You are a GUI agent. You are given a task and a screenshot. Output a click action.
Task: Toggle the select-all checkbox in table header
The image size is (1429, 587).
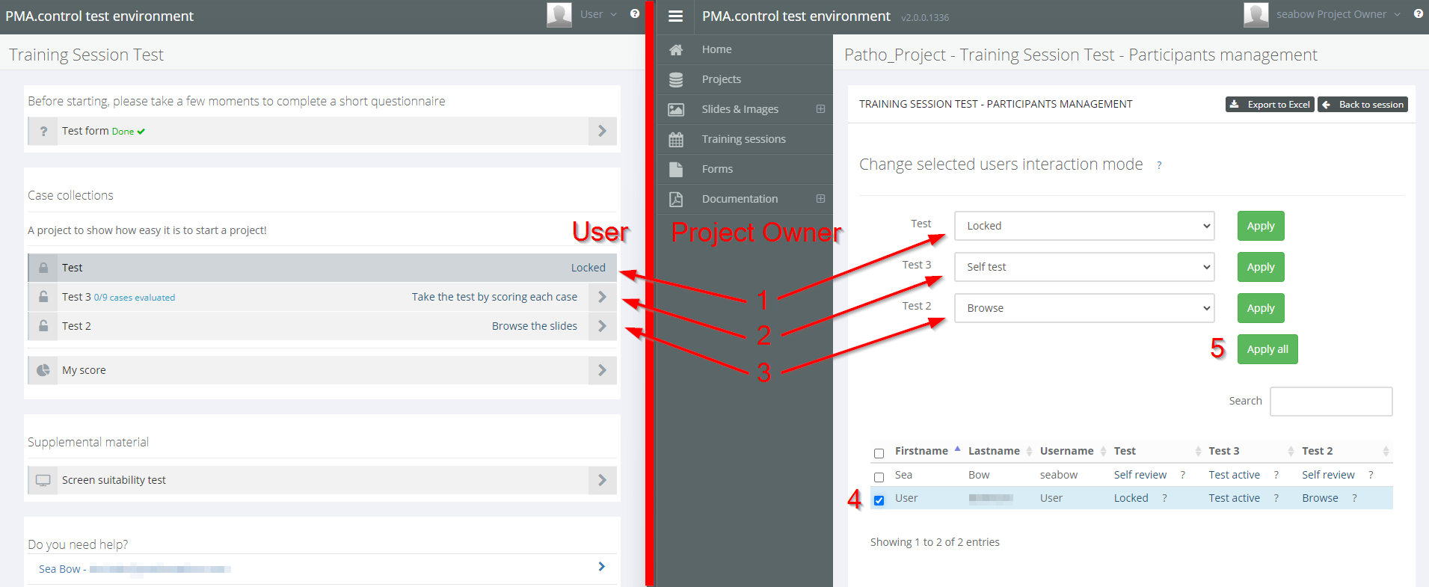(x=879, y=453)
